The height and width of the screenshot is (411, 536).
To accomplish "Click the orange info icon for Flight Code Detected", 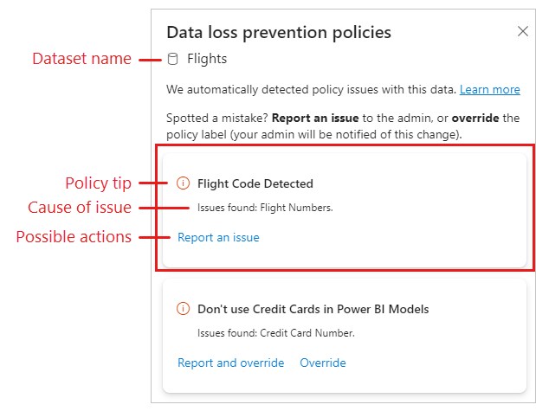I will (183, 183).
